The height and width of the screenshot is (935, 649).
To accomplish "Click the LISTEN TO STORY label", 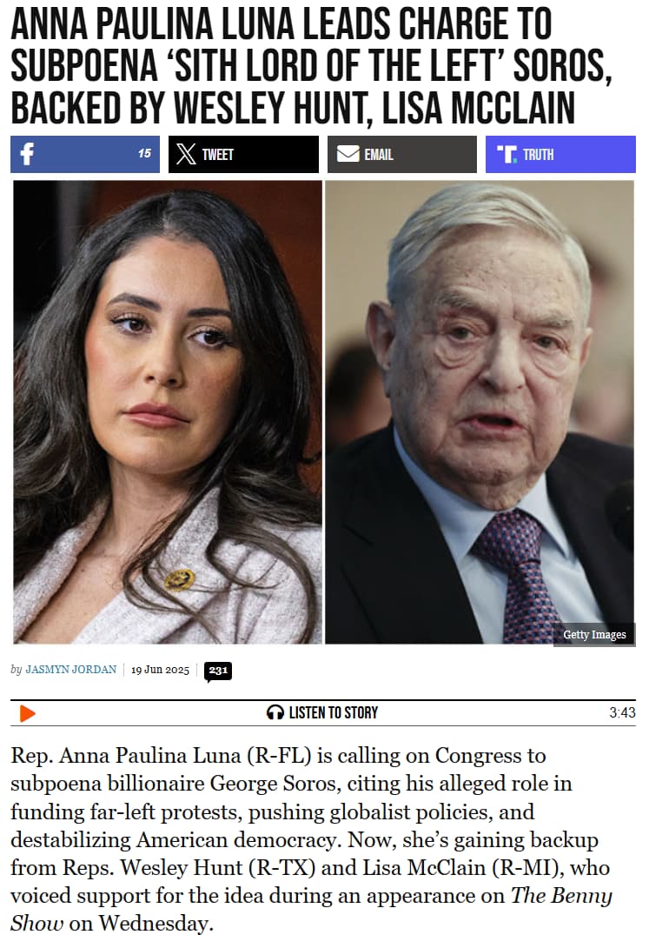I will [x=333, y=712].
